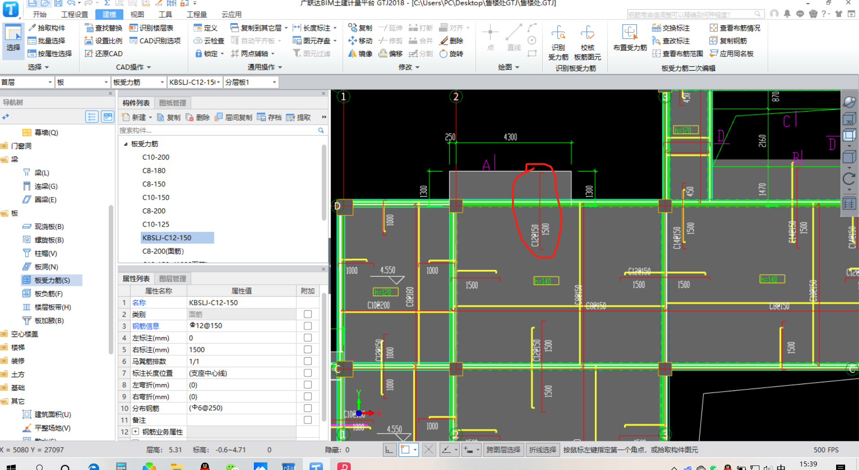Click 交换标注 swap annotation
Image resolution: width=859 pixels, height=470 pixels.
click(x=671, y=28)
